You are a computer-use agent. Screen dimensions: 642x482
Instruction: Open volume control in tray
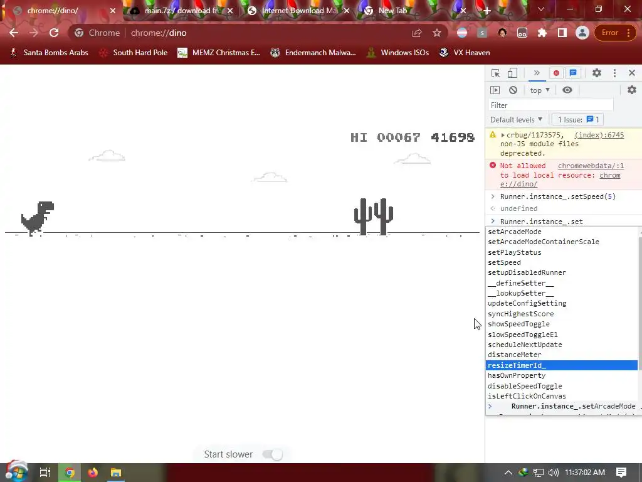click(553, 473)
